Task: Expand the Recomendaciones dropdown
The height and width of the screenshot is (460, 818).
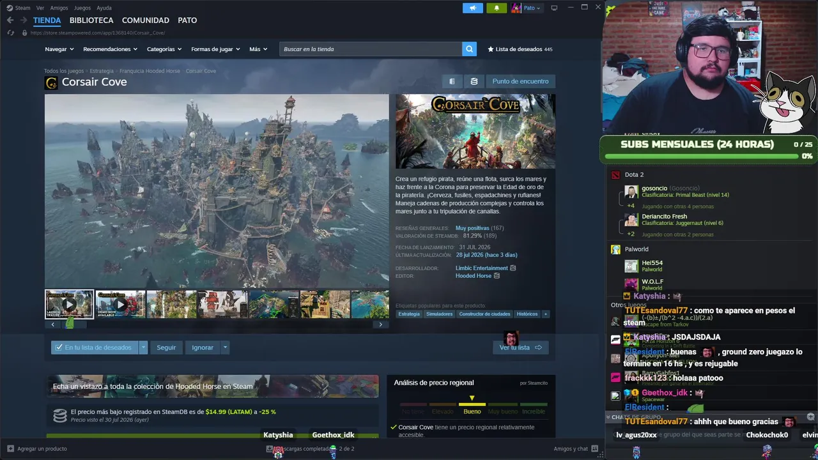Action: tap(110, 49)
